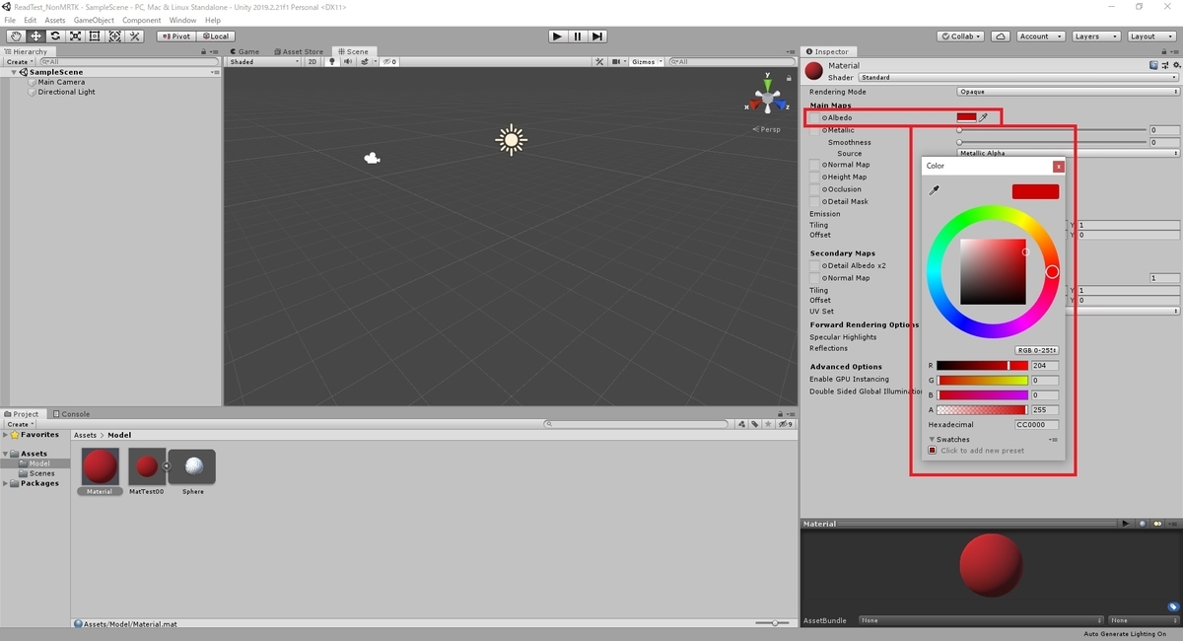Toggle scene audio speaker icon
Screen dimensions: 1183x641
coord(346,61)
